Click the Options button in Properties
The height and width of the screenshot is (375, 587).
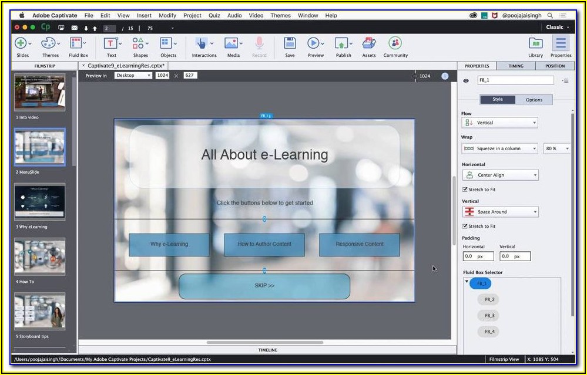(x=534, y=100)
